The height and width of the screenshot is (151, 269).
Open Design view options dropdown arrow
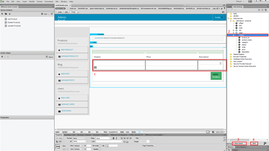tap(78, 12)
